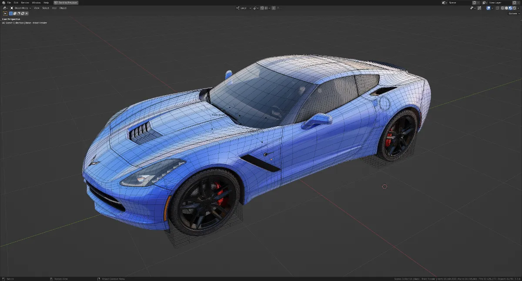Open the Object Mode dropdown

[21, 8]
